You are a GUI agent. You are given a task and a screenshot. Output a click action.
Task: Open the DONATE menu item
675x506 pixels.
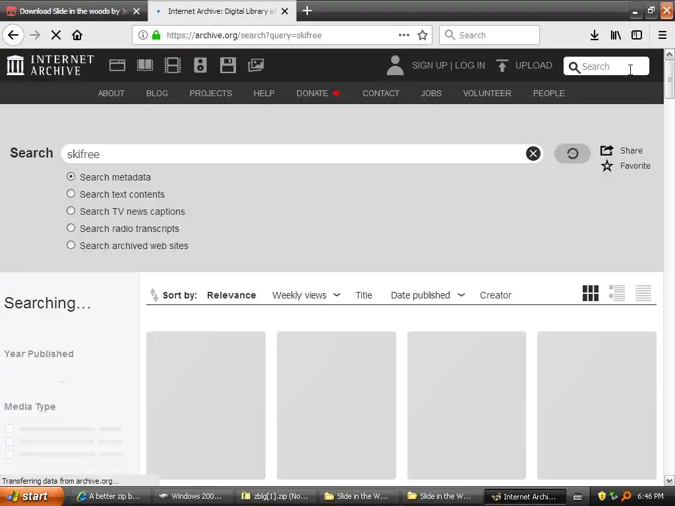tap(318, 94)
